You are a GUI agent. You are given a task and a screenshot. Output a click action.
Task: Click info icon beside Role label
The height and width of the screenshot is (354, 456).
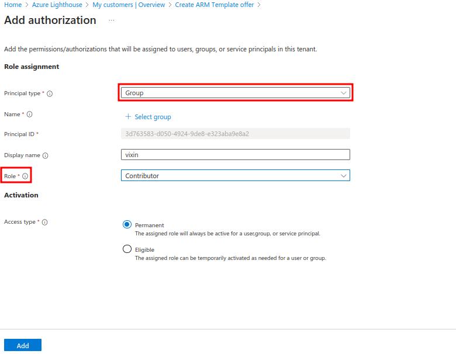click(25, 176)
